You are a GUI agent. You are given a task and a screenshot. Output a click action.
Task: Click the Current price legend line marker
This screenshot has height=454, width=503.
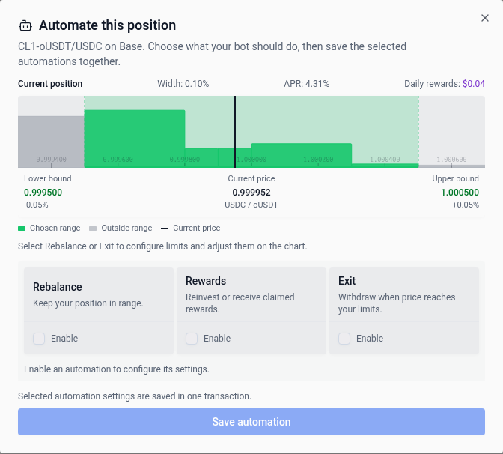click(x=165, y=228)
